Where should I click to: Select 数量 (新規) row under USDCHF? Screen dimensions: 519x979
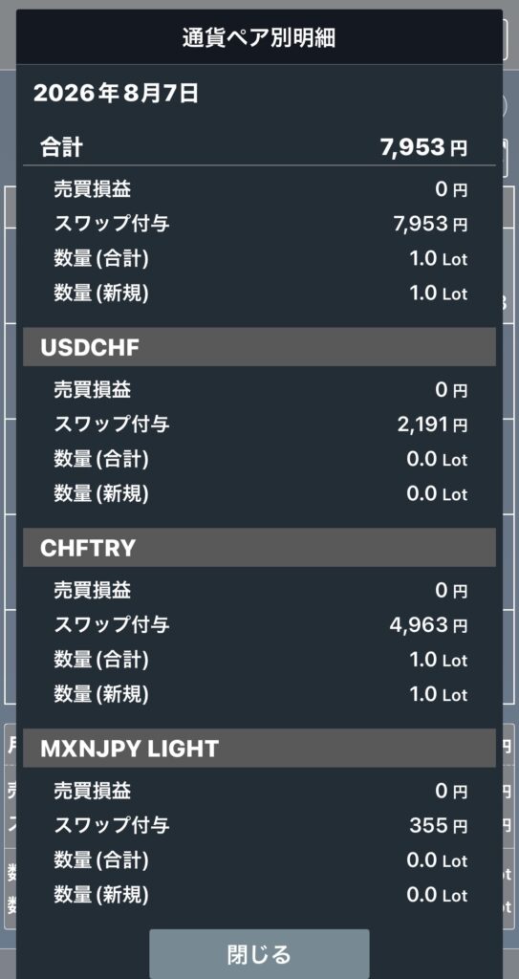[259, 494]
